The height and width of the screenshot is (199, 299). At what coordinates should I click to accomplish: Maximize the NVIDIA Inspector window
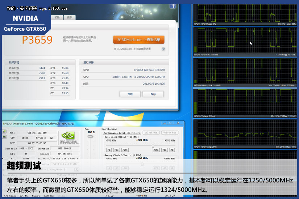pos(170,123)
